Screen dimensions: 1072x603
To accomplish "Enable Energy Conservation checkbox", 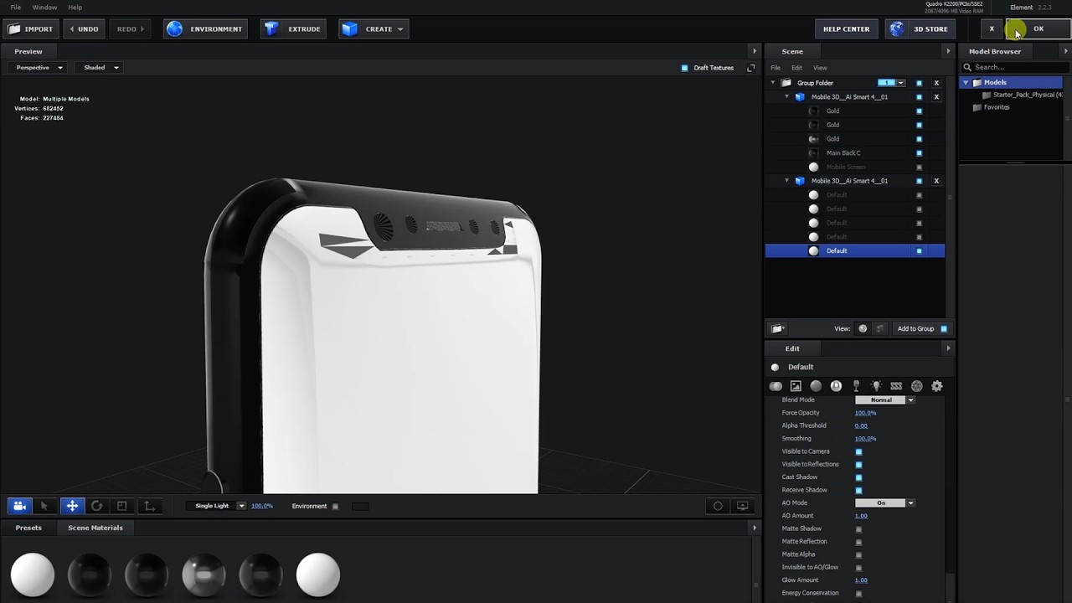I will 858,594.
